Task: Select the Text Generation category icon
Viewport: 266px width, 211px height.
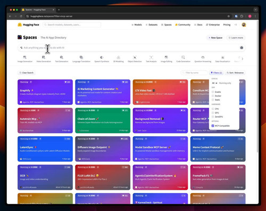Action: pyautogui.click(x=61, y=57)
